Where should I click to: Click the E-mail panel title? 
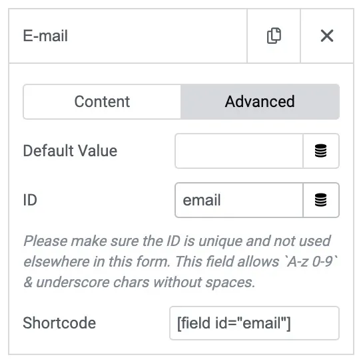tap(45, 36)
